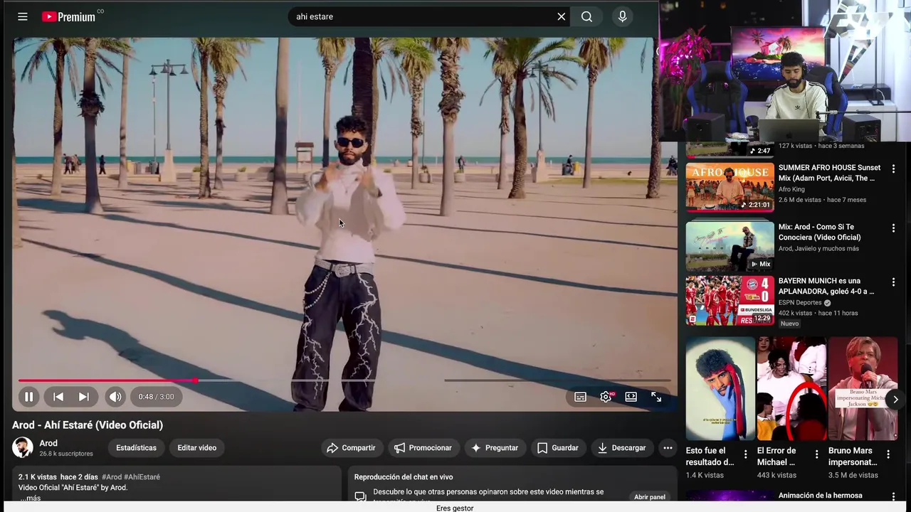Click the 'Nuevo' badge on Bayern video

click(x=790, y=324)
